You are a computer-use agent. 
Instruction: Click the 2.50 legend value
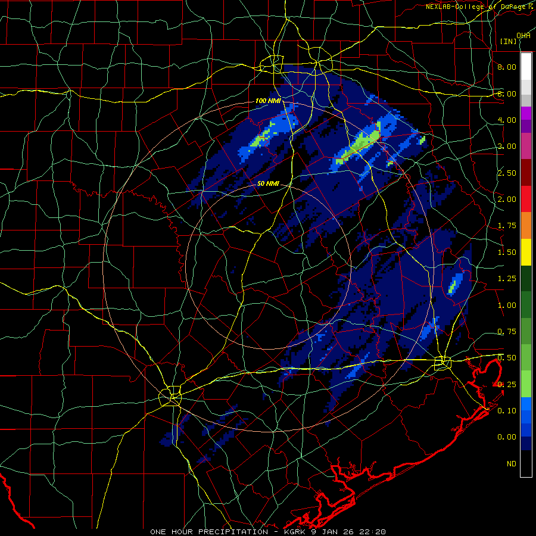click(507, 173)
